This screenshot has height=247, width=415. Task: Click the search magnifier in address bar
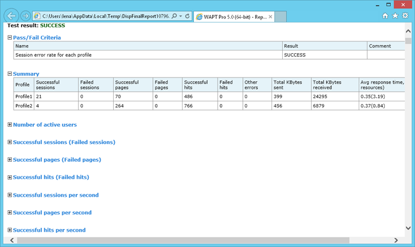click(174, 16)
